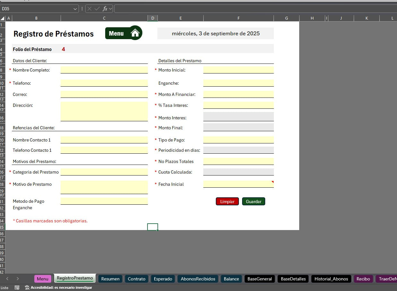Click the Enter checkmark icon in formula bar

click(97, 9)
